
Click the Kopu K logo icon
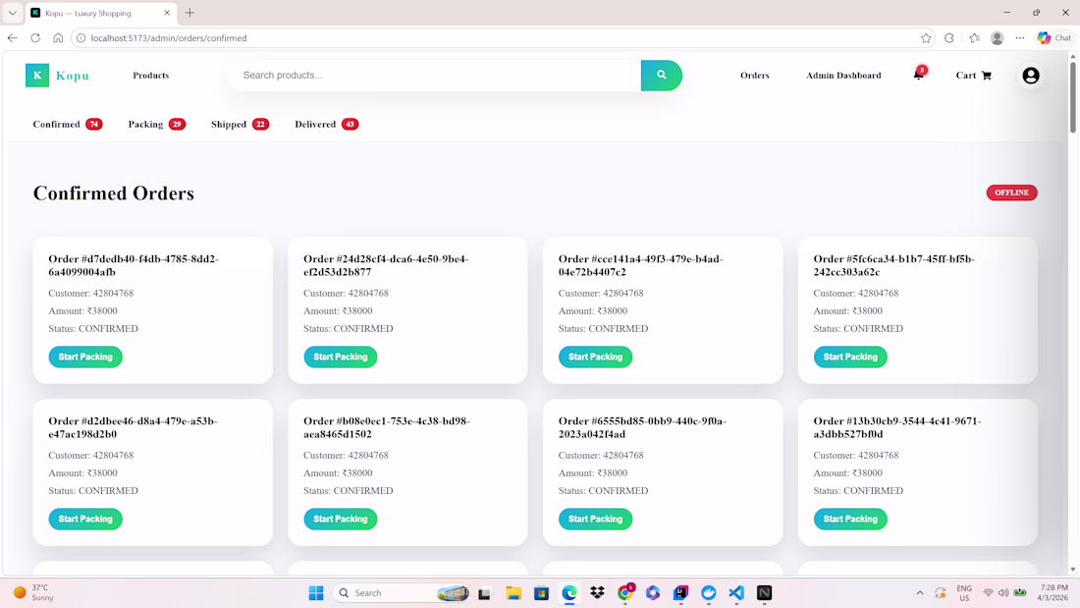[x=37, y=75]
